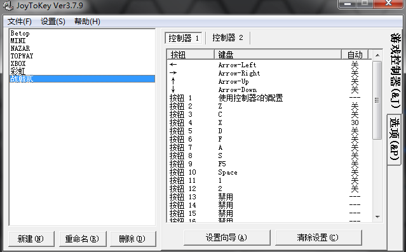The width and height of the screenshot is (406, 252).
Task: Open the 帮助(H) menu
Action: tap(87, 22)
